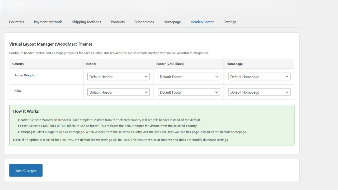This screenshot has height=190, width=338.
Task: Open the Homepage dropdown for United Kingdom
Action: coord(259,77)
